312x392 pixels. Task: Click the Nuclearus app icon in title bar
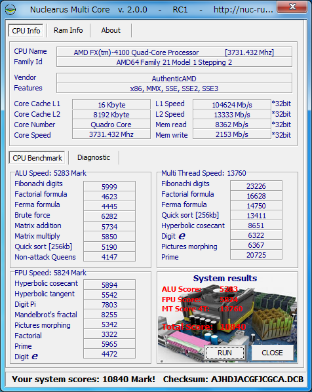pyautogui.click(x=10, y=9)
